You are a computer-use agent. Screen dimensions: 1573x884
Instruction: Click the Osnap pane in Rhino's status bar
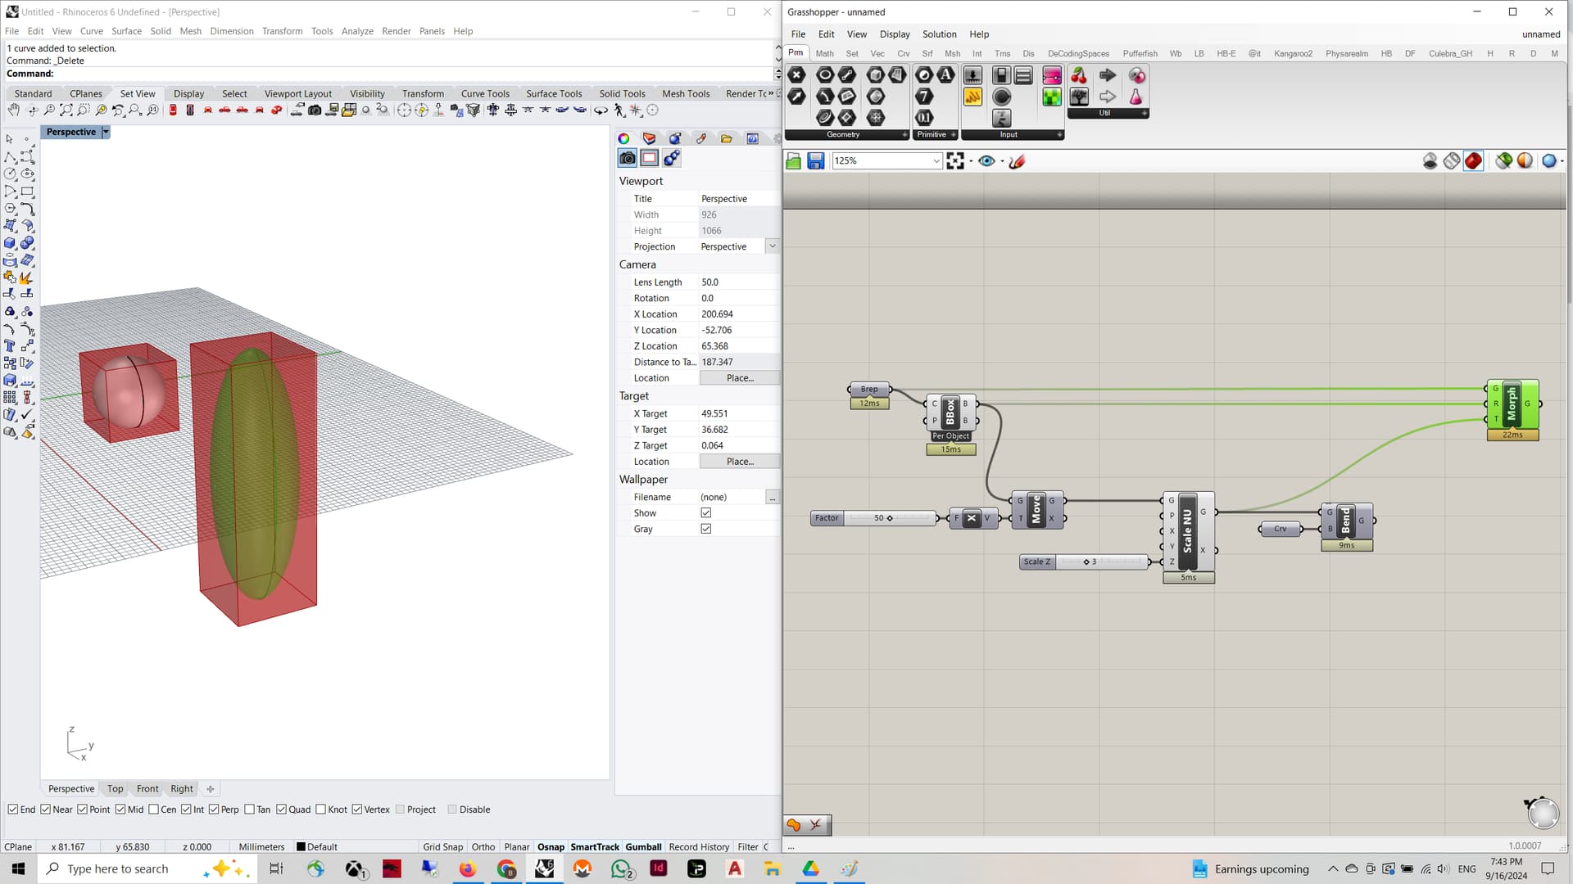coord(551,846)
